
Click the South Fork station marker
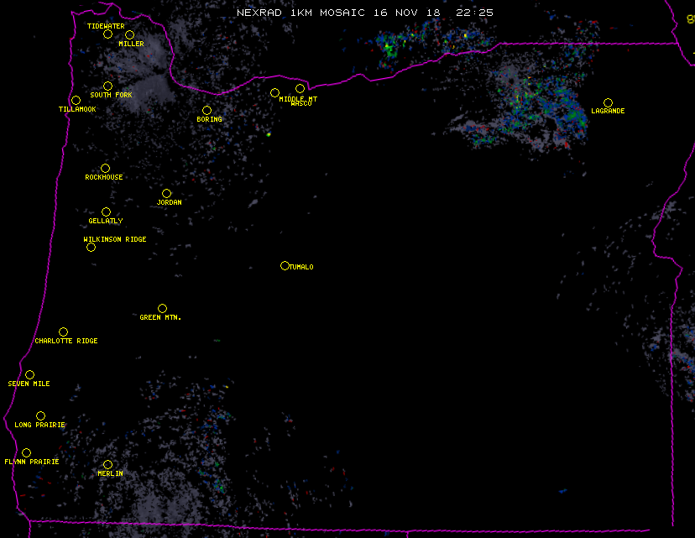pyautogui.click(x=107, y=86)
